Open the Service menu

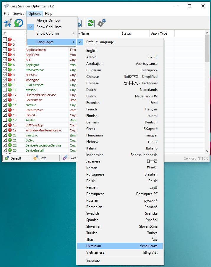point(19,14)
